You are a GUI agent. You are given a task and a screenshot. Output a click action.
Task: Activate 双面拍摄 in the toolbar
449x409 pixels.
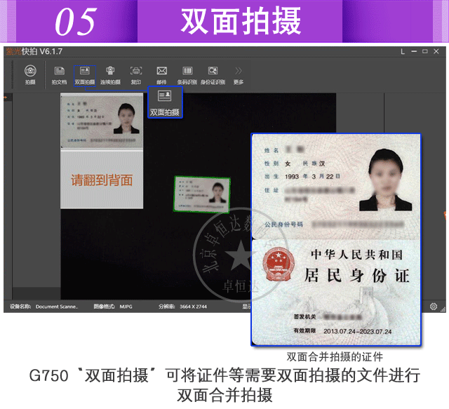[x=85, y=76]
